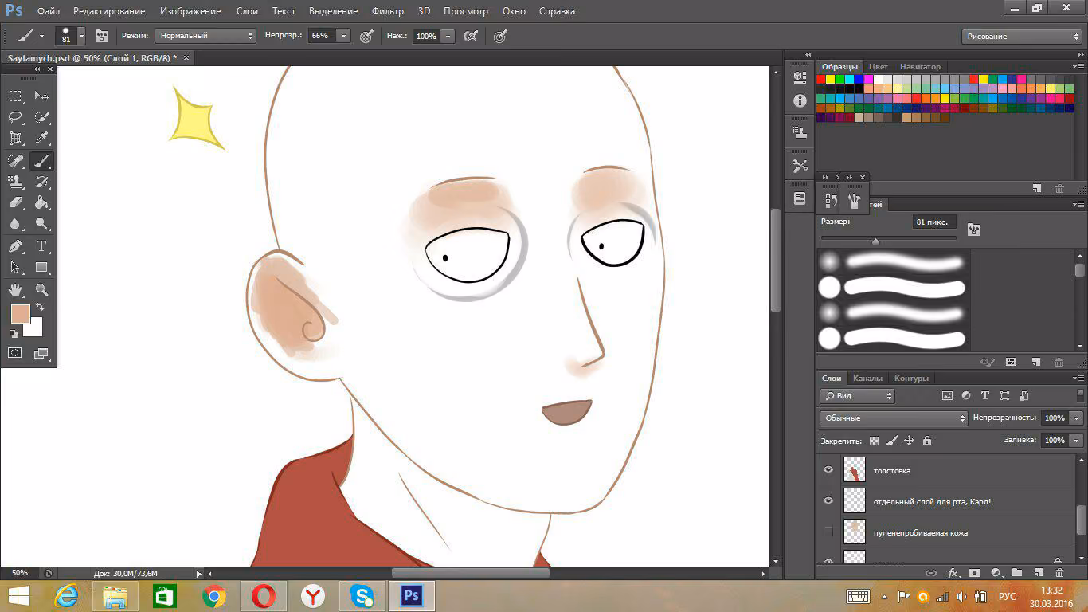Switch to the Контуры tab
1088x612 pixels.
tap(912, 379)
